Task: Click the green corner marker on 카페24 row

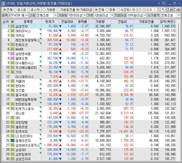Action: [40, 80]
